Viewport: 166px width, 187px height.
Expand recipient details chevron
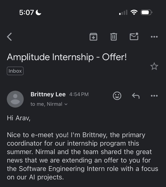click(x=66, y=104)
